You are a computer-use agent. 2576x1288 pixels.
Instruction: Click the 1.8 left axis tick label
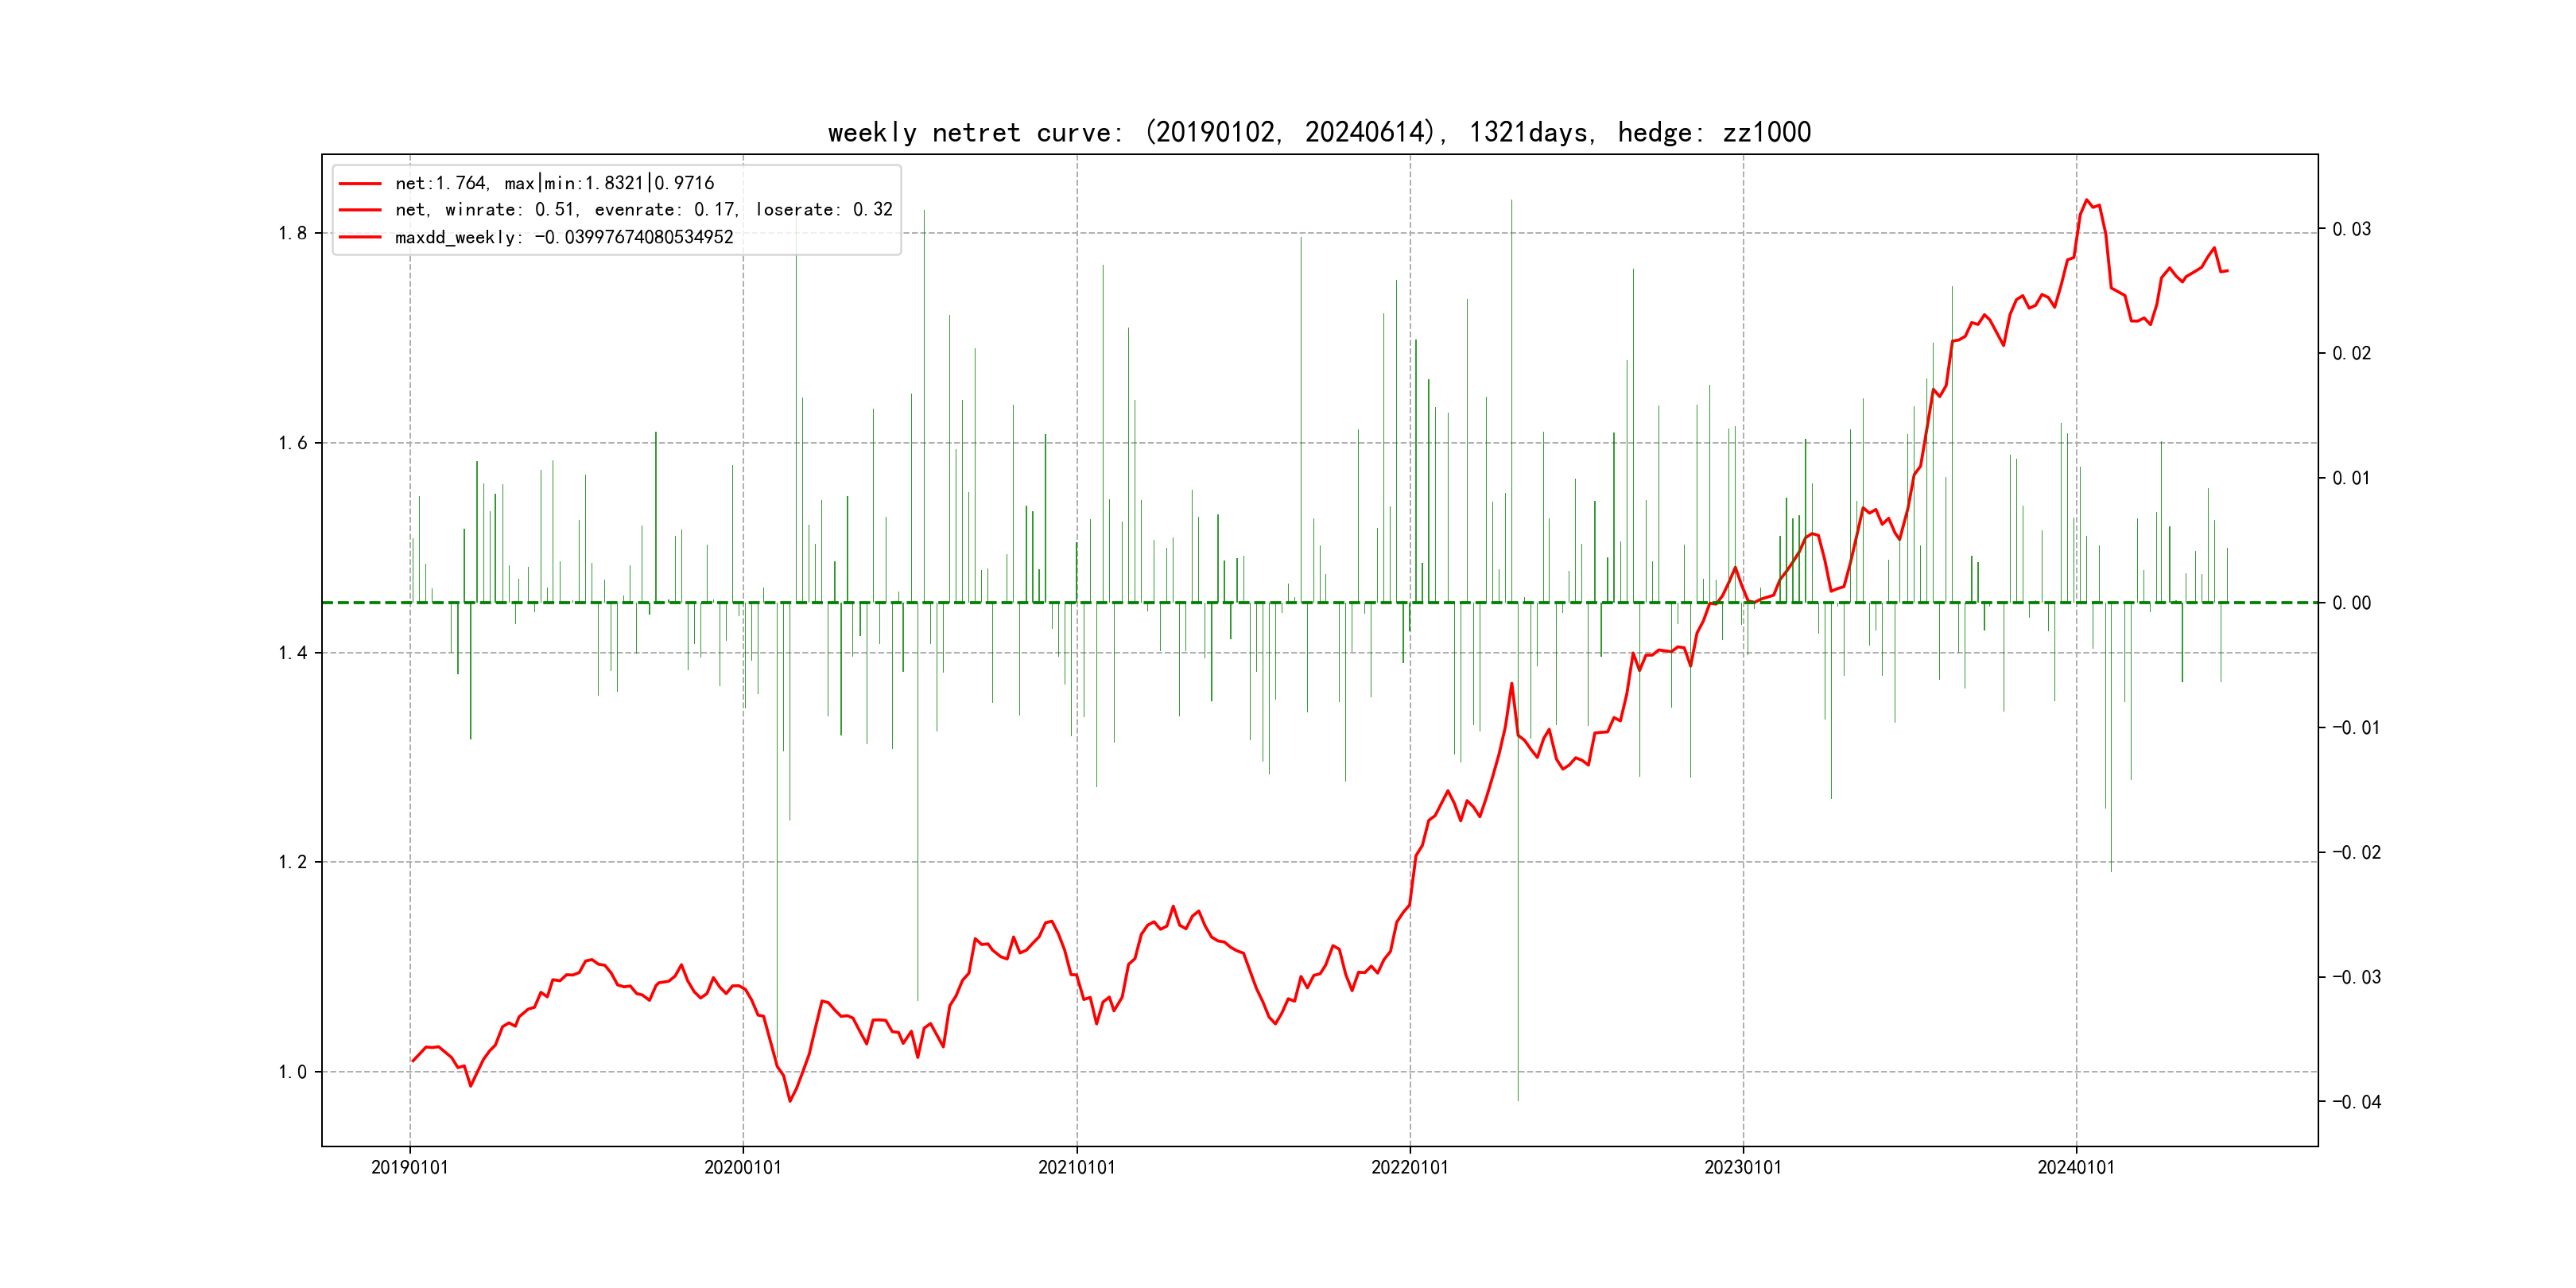292,233
